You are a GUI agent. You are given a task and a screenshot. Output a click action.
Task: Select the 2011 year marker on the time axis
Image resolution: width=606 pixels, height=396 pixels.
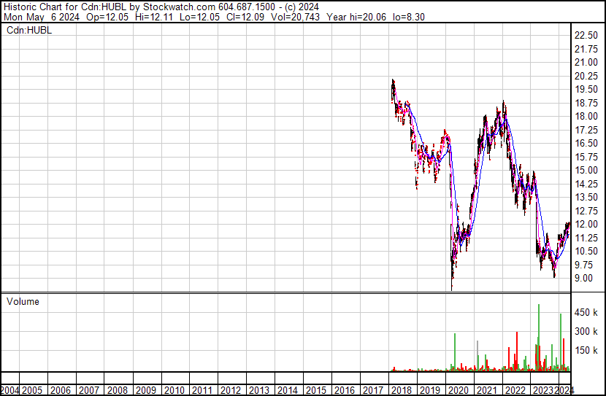pyautogui.click(x=202, y=390)
